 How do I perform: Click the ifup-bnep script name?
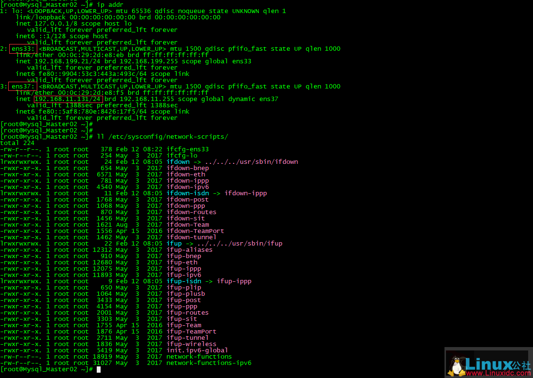pos(184,256)
